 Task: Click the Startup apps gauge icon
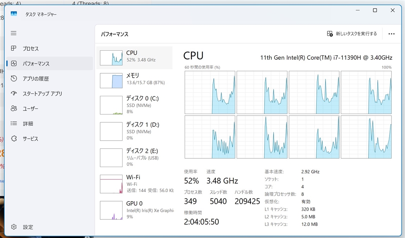click(14, 93)
